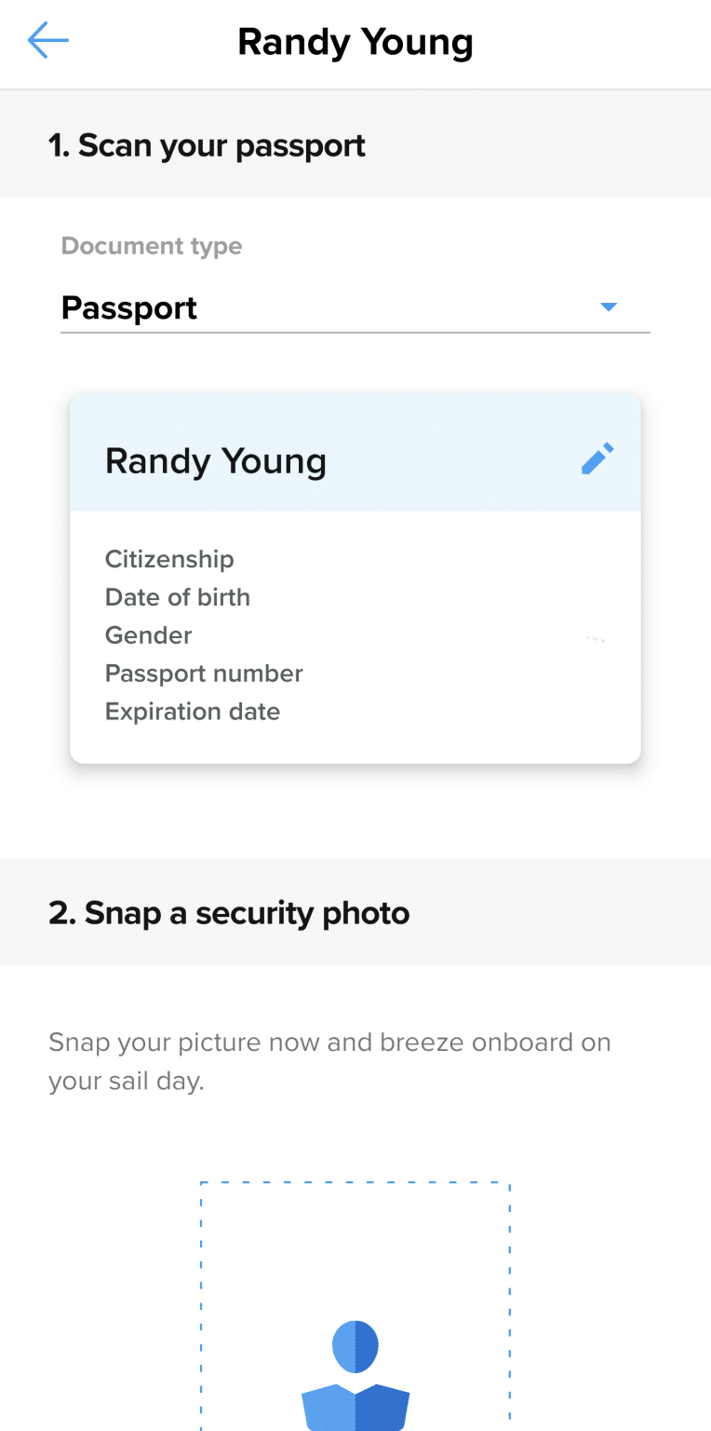Screen dimensions: 711x1431
Task: Select the Expiration date row
Action: point(192,711)
